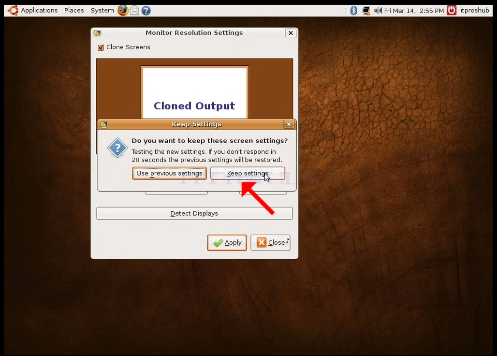Open the Evolution mail envelope icon

pos(134,11)
